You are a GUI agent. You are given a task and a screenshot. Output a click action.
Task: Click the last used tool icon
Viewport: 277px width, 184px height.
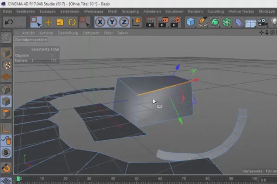84,22
